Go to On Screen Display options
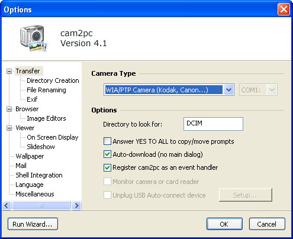Screen dimensions: 293x239 click(x=53, y=137)
